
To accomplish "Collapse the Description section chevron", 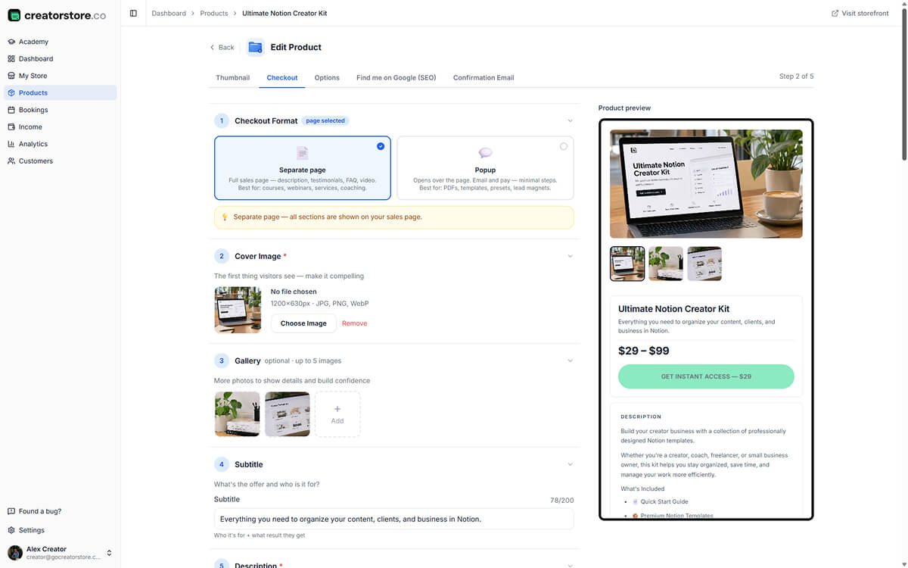I will [x=570, y=564].
